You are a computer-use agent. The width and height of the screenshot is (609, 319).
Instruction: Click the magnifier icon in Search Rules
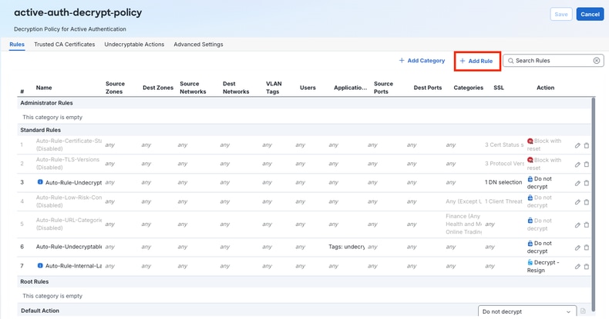point(511,61)
